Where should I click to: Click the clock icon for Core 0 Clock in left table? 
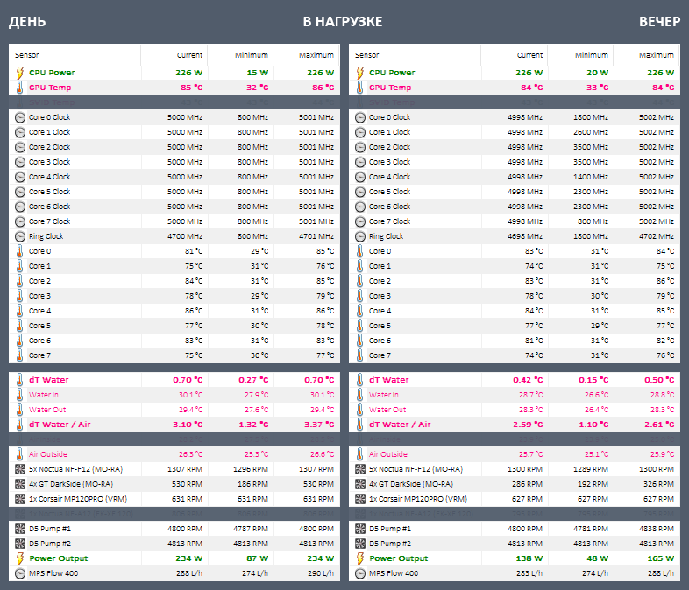(x=19, y=117)
